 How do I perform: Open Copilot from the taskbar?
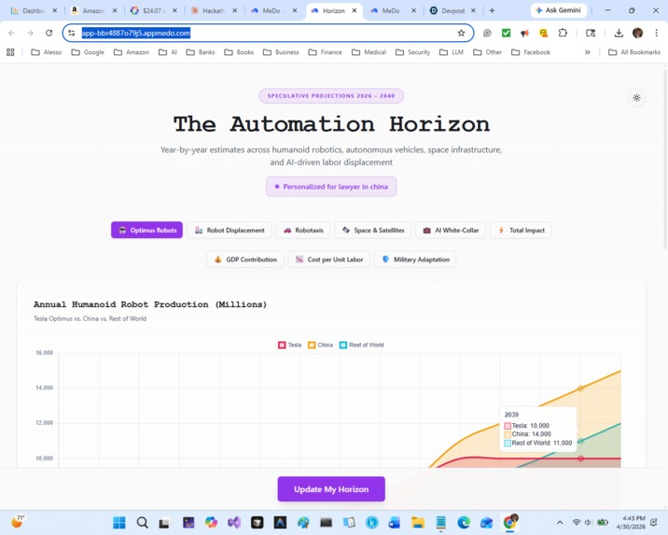[211, 522]
